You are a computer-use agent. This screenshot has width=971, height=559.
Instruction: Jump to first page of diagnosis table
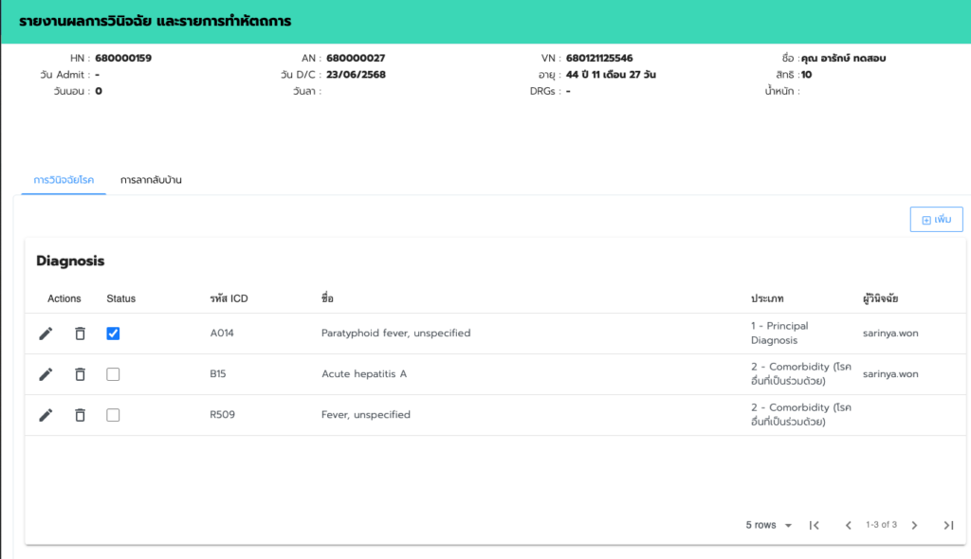pos(814,525)
